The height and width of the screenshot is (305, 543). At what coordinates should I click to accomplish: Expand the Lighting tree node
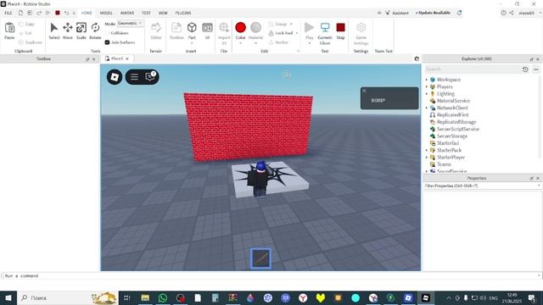point(427,94)
